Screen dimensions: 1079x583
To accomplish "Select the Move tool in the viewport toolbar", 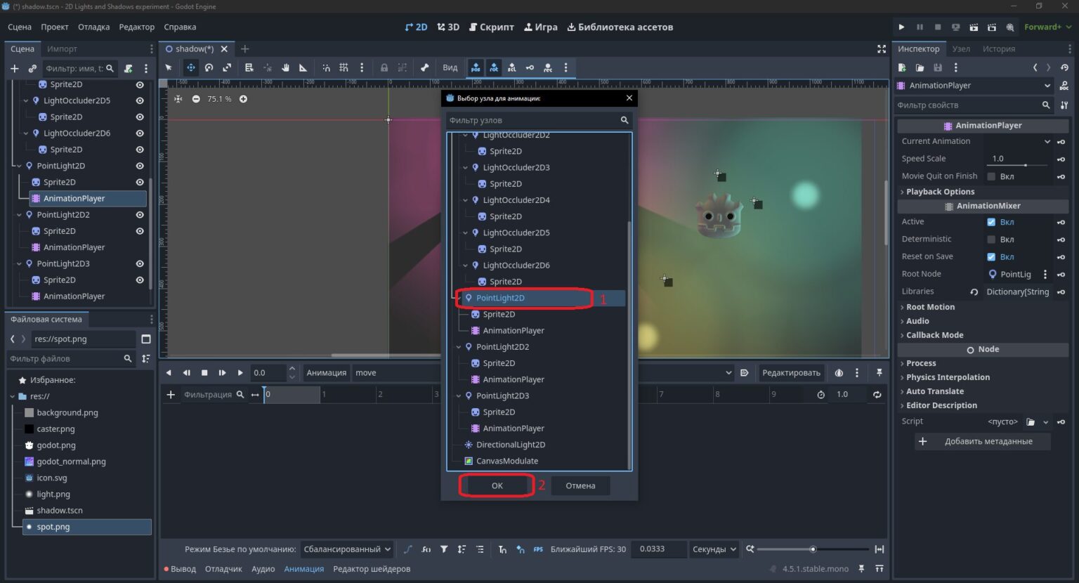I will coord(190,68).
